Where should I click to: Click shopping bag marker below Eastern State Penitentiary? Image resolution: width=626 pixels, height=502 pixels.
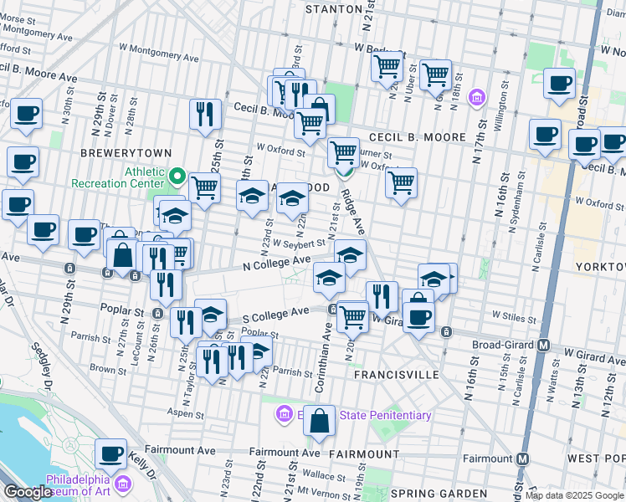(x=319, y=422)
